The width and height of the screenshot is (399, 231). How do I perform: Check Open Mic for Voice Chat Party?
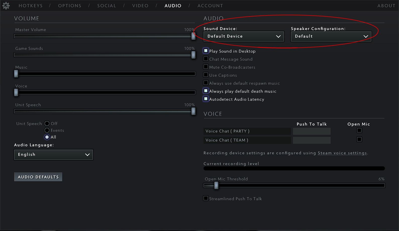coord(359,130)
